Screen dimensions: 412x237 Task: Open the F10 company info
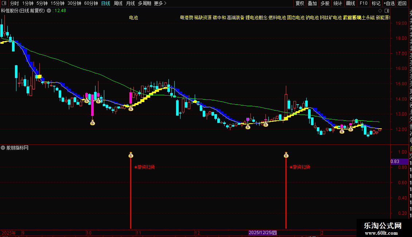(364, 3)
